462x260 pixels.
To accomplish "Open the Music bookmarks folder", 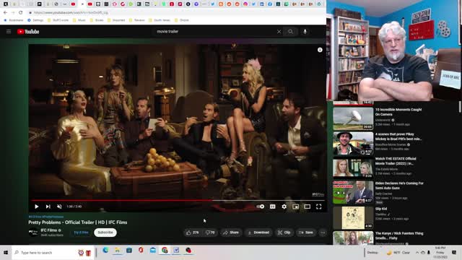I will tap(79, 20).
